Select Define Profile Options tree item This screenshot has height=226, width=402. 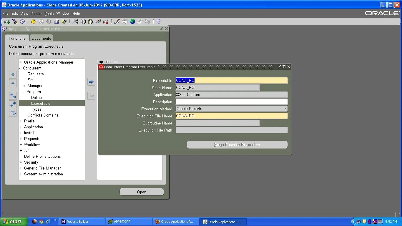(42, 156)
